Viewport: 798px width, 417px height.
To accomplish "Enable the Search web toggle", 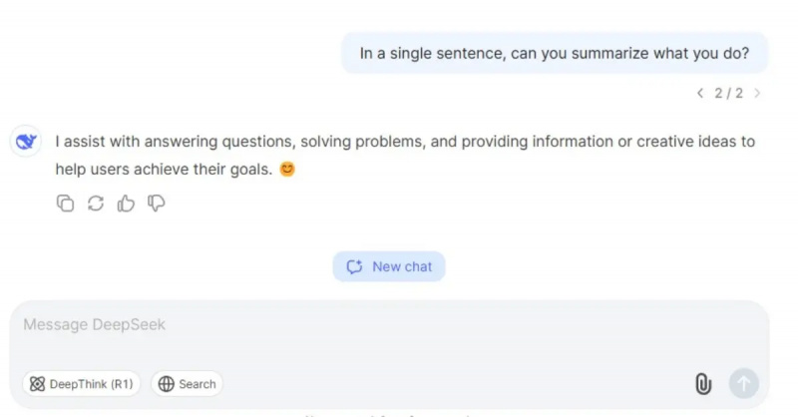I will [x=187, y=384].
